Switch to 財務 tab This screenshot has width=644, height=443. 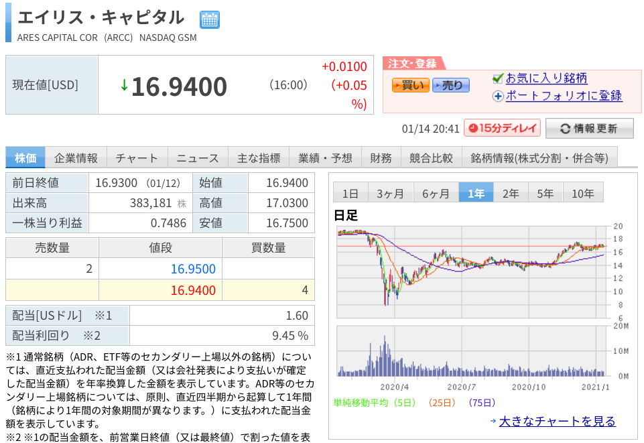pos(381,157)
